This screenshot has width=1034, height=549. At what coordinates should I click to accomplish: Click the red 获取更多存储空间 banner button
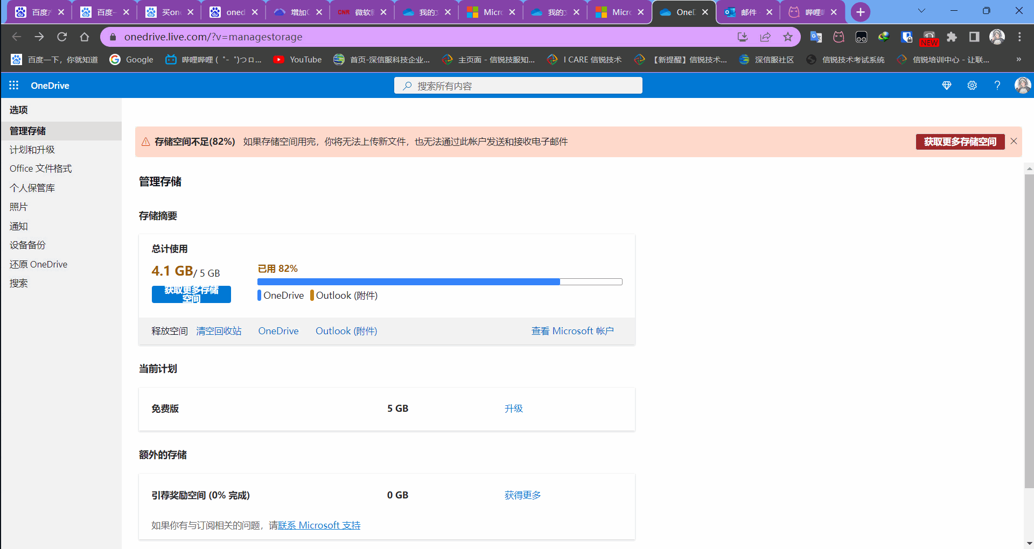960,142
